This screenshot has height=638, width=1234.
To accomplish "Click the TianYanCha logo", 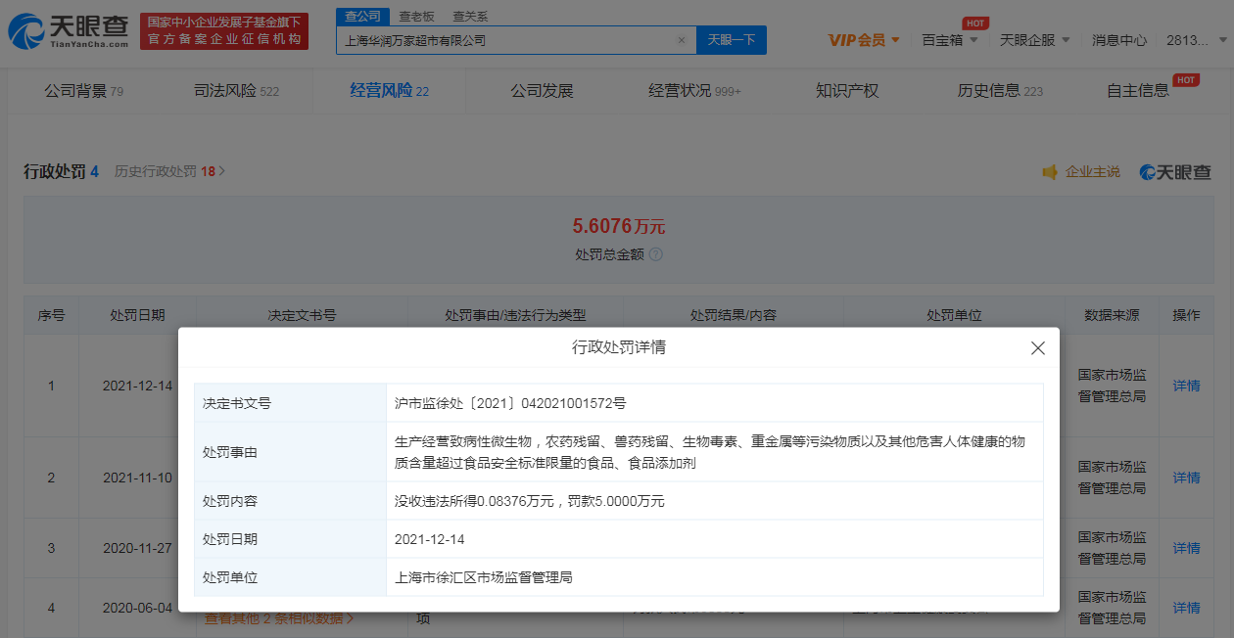I will pyautogui.click(x=68, y=31).
